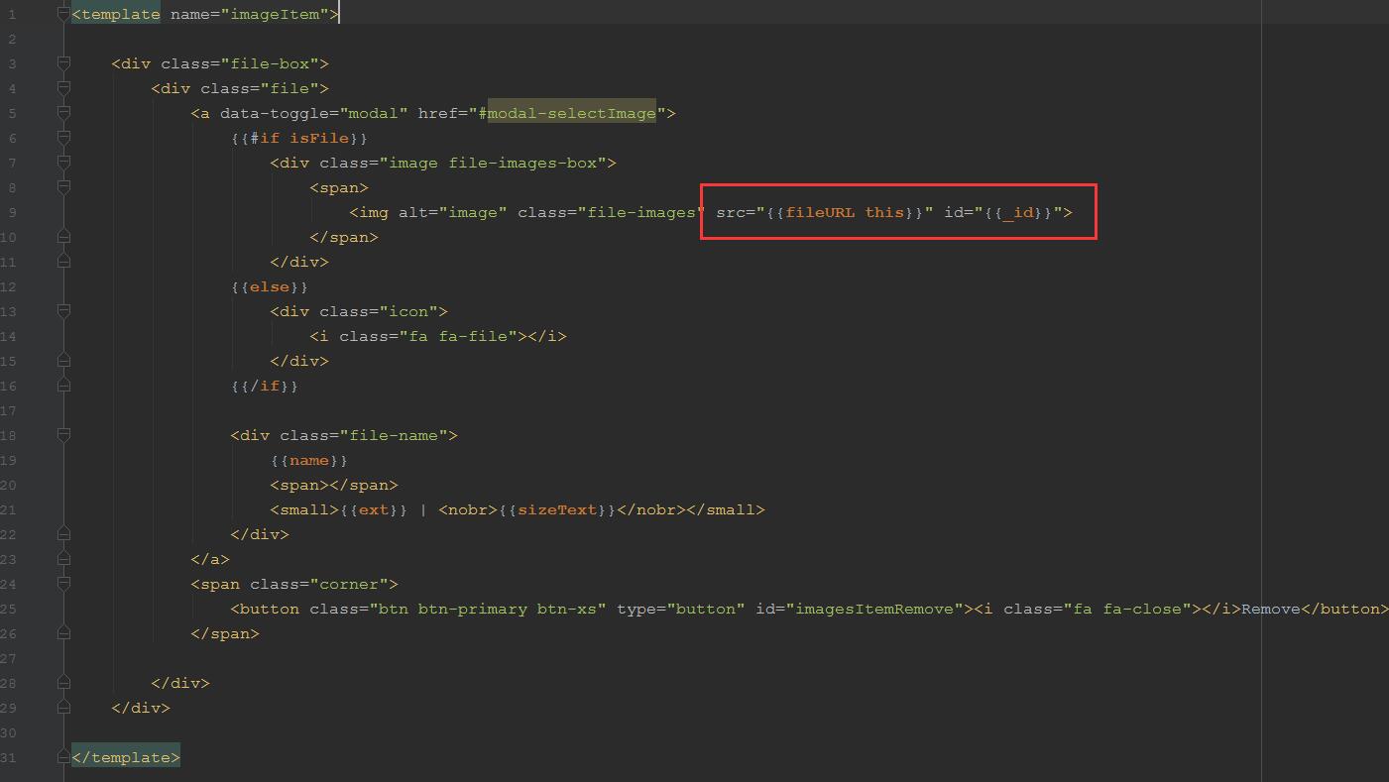This screenshot has width=1389, height=782.
Task: Click the Remove button label text
Action: (x=1271, y=609)
